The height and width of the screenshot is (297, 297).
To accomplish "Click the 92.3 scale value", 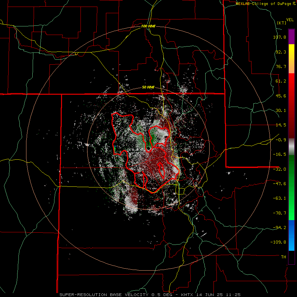I will (281, 52).
